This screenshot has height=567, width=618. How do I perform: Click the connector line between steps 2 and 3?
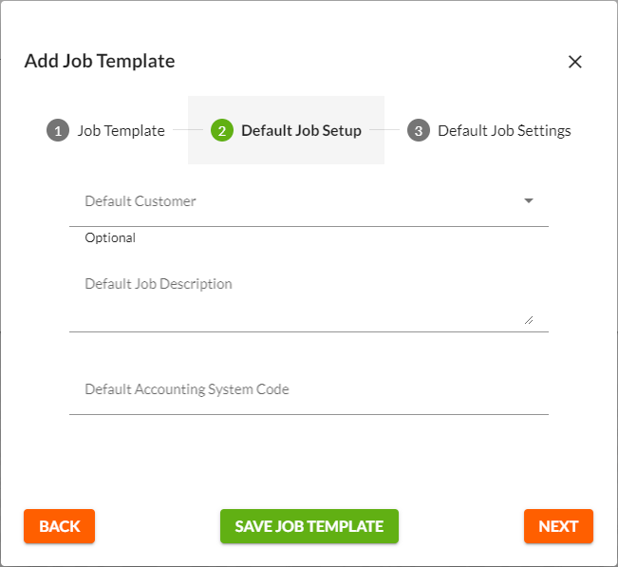(384, 130)
